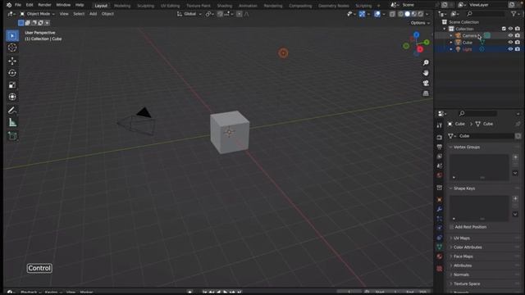Image resolution: width=525 pixels, height=295 pixels.
Task: Open the viewport Options dropdown
Action: point(420,23)
